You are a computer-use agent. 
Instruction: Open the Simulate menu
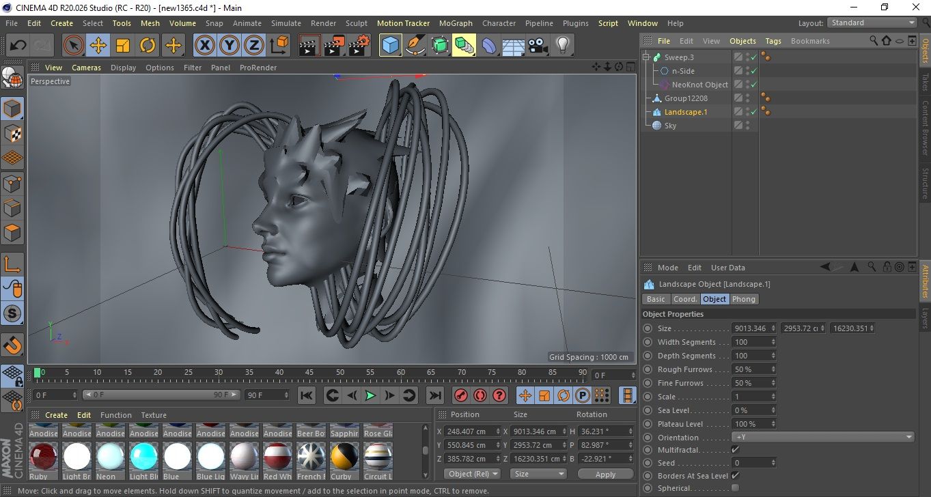[286, 23]
